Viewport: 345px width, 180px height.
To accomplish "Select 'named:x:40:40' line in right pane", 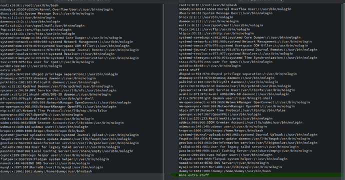I will tap(224, 163).
